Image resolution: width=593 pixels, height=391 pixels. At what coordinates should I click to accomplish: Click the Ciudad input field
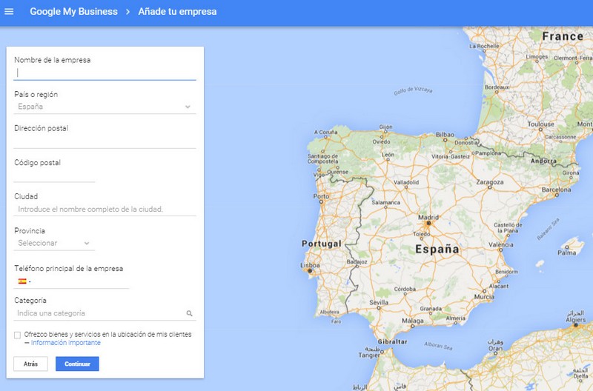coord(105,209)
